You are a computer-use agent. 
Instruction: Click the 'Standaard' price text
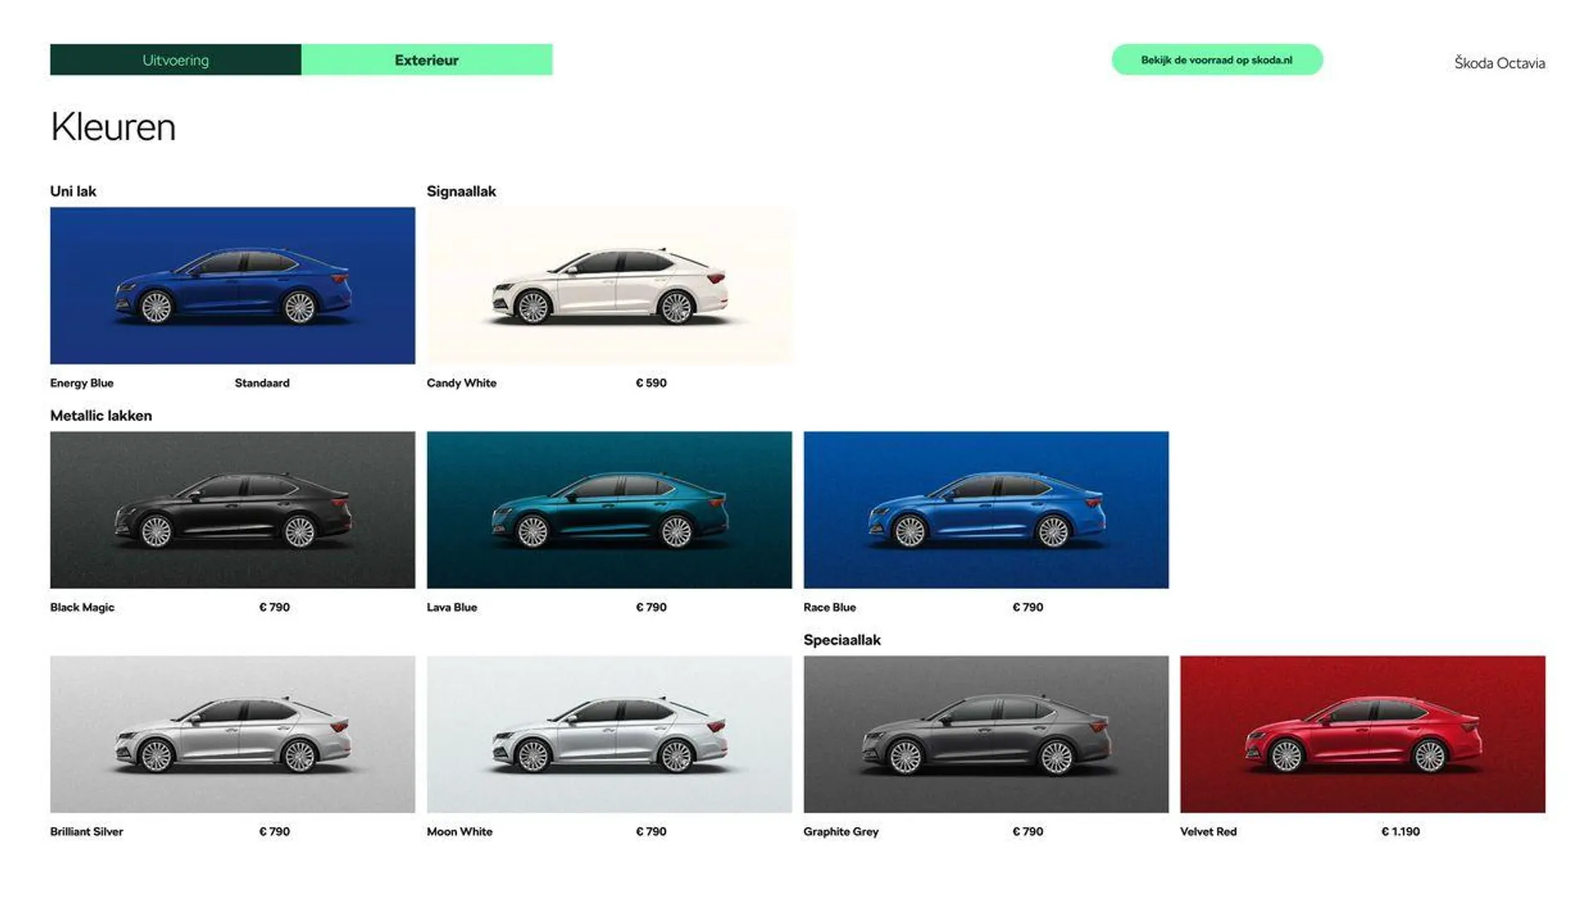click(x=262, y=383)
